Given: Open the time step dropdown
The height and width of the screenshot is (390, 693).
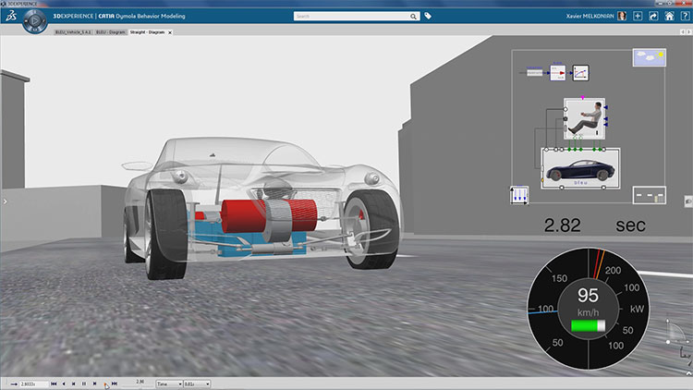Looking at the screenshot, I should click(x=197, y=384).
